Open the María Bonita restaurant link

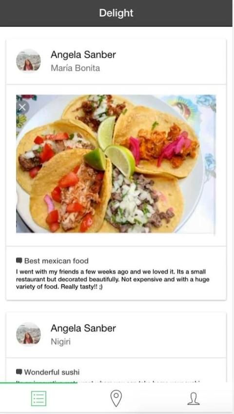(x=75, y=68)
